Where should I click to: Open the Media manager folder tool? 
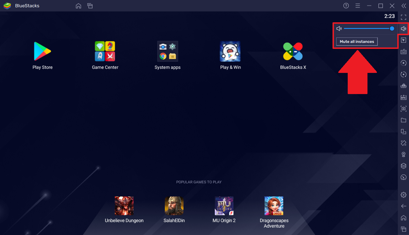point(403,120)
